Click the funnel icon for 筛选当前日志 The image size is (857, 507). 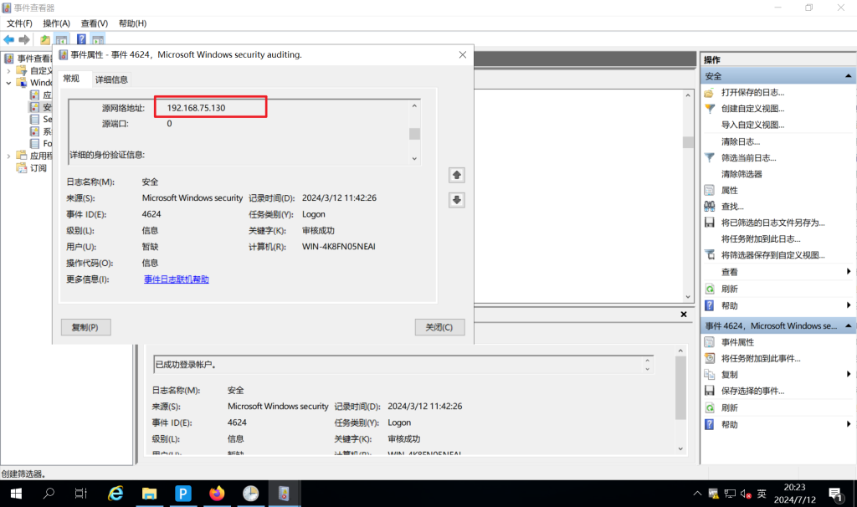710,157
